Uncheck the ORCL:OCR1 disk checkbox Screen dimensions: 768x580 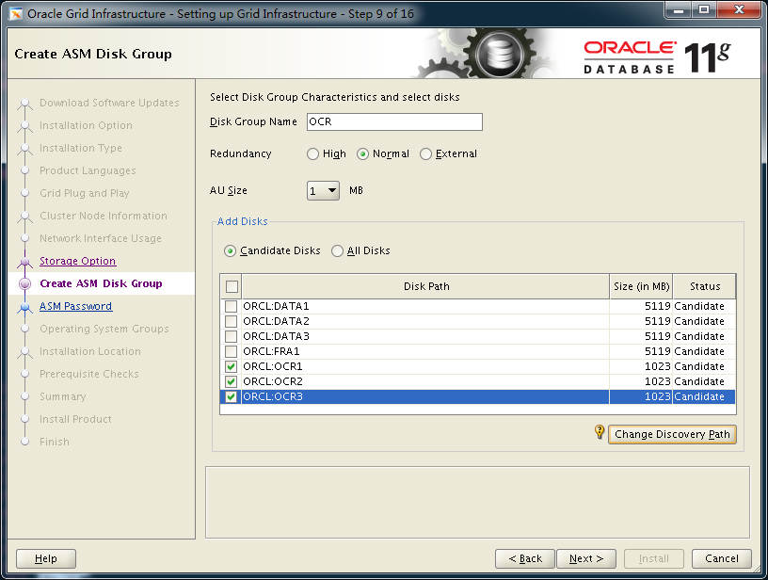click(x=232, y=366)
